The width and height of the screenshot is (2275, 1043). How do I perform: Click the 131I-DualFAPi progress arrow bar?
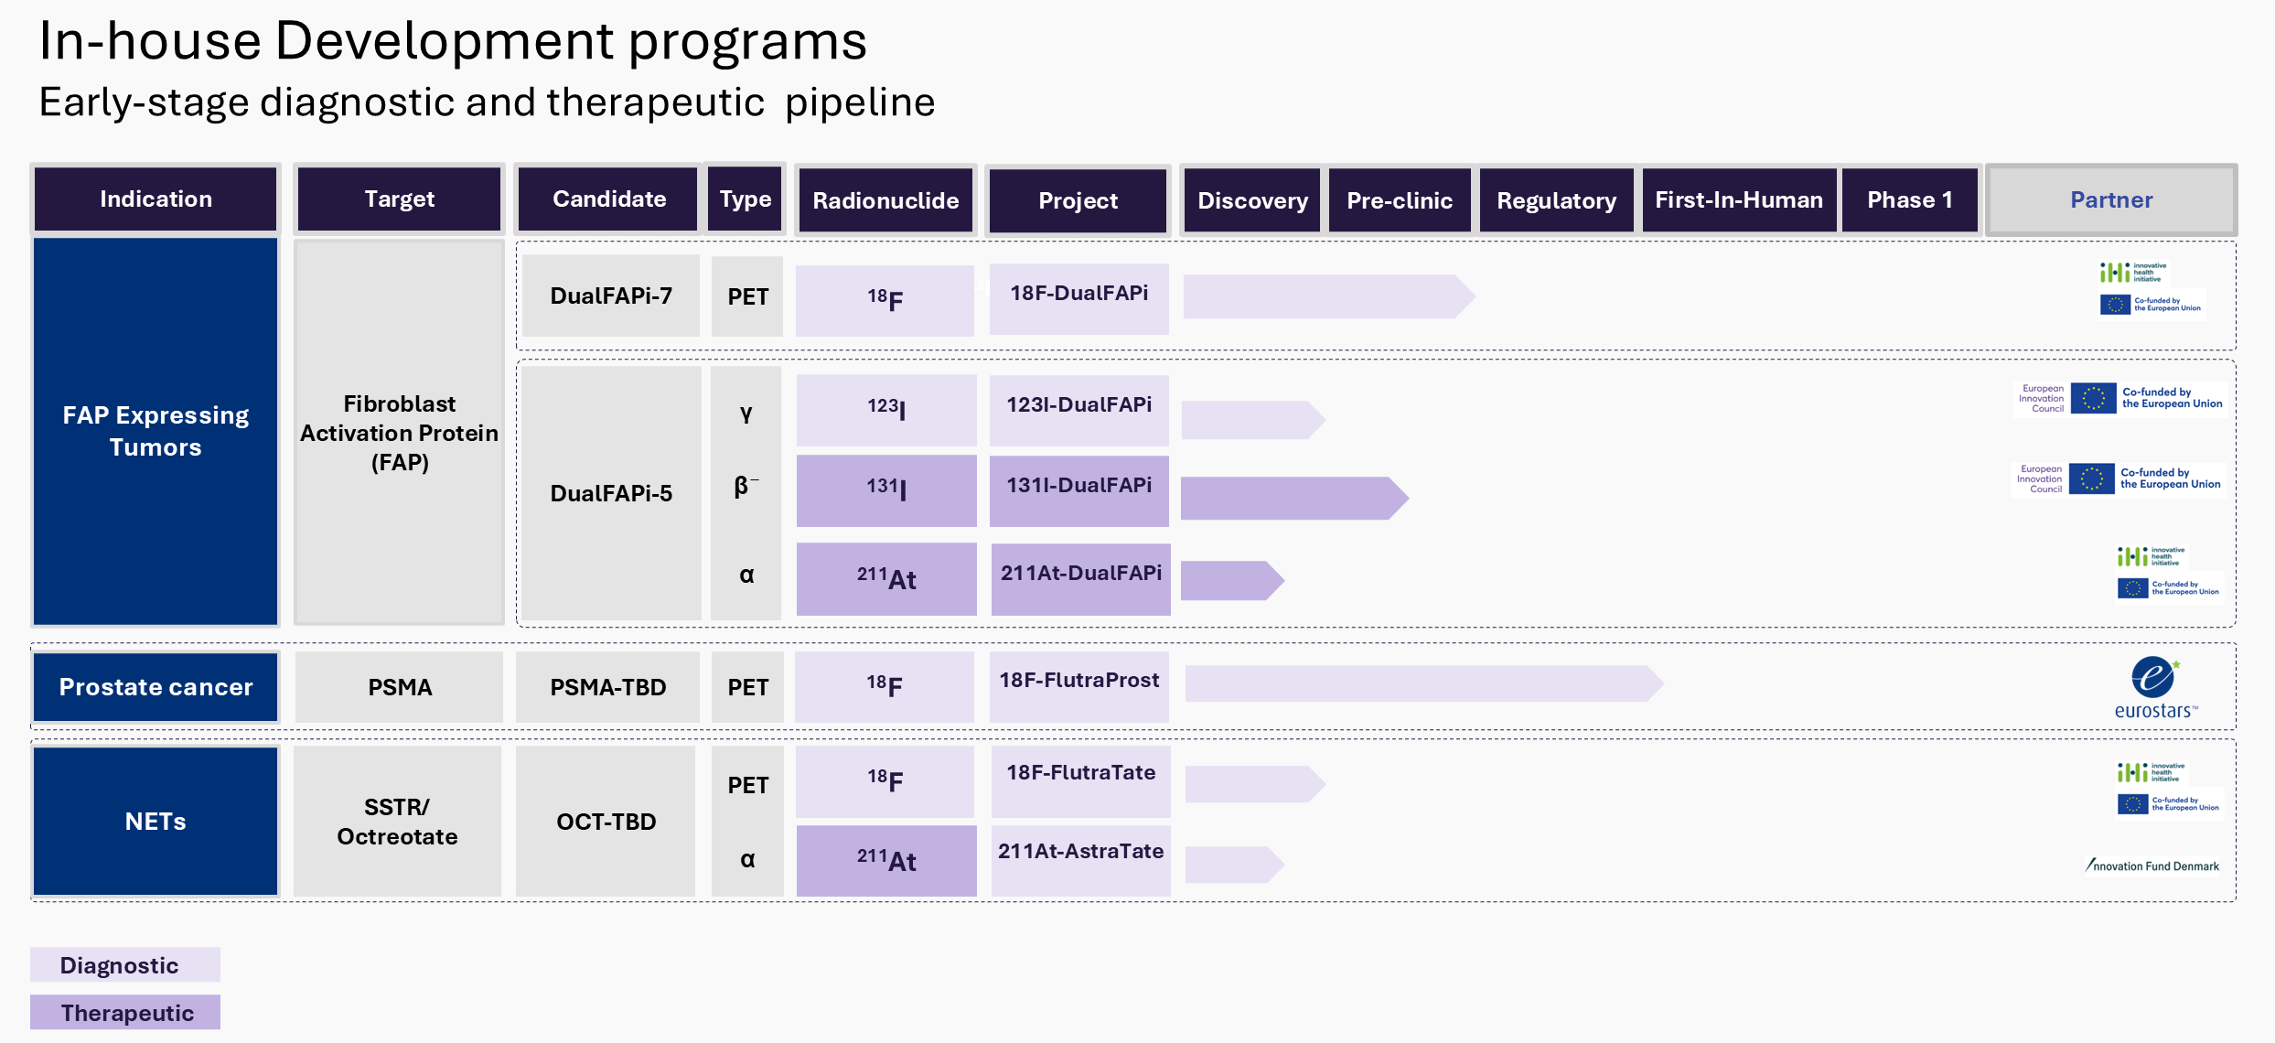point(1291,499)
